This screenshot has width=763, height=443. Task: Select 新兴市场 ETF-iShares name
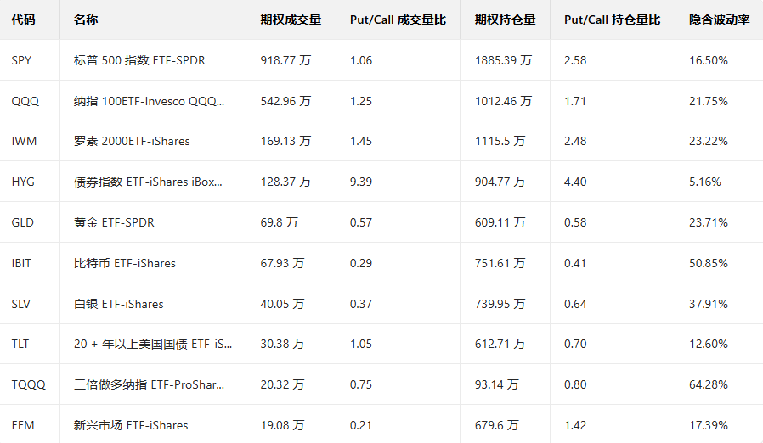coord(131,425)
